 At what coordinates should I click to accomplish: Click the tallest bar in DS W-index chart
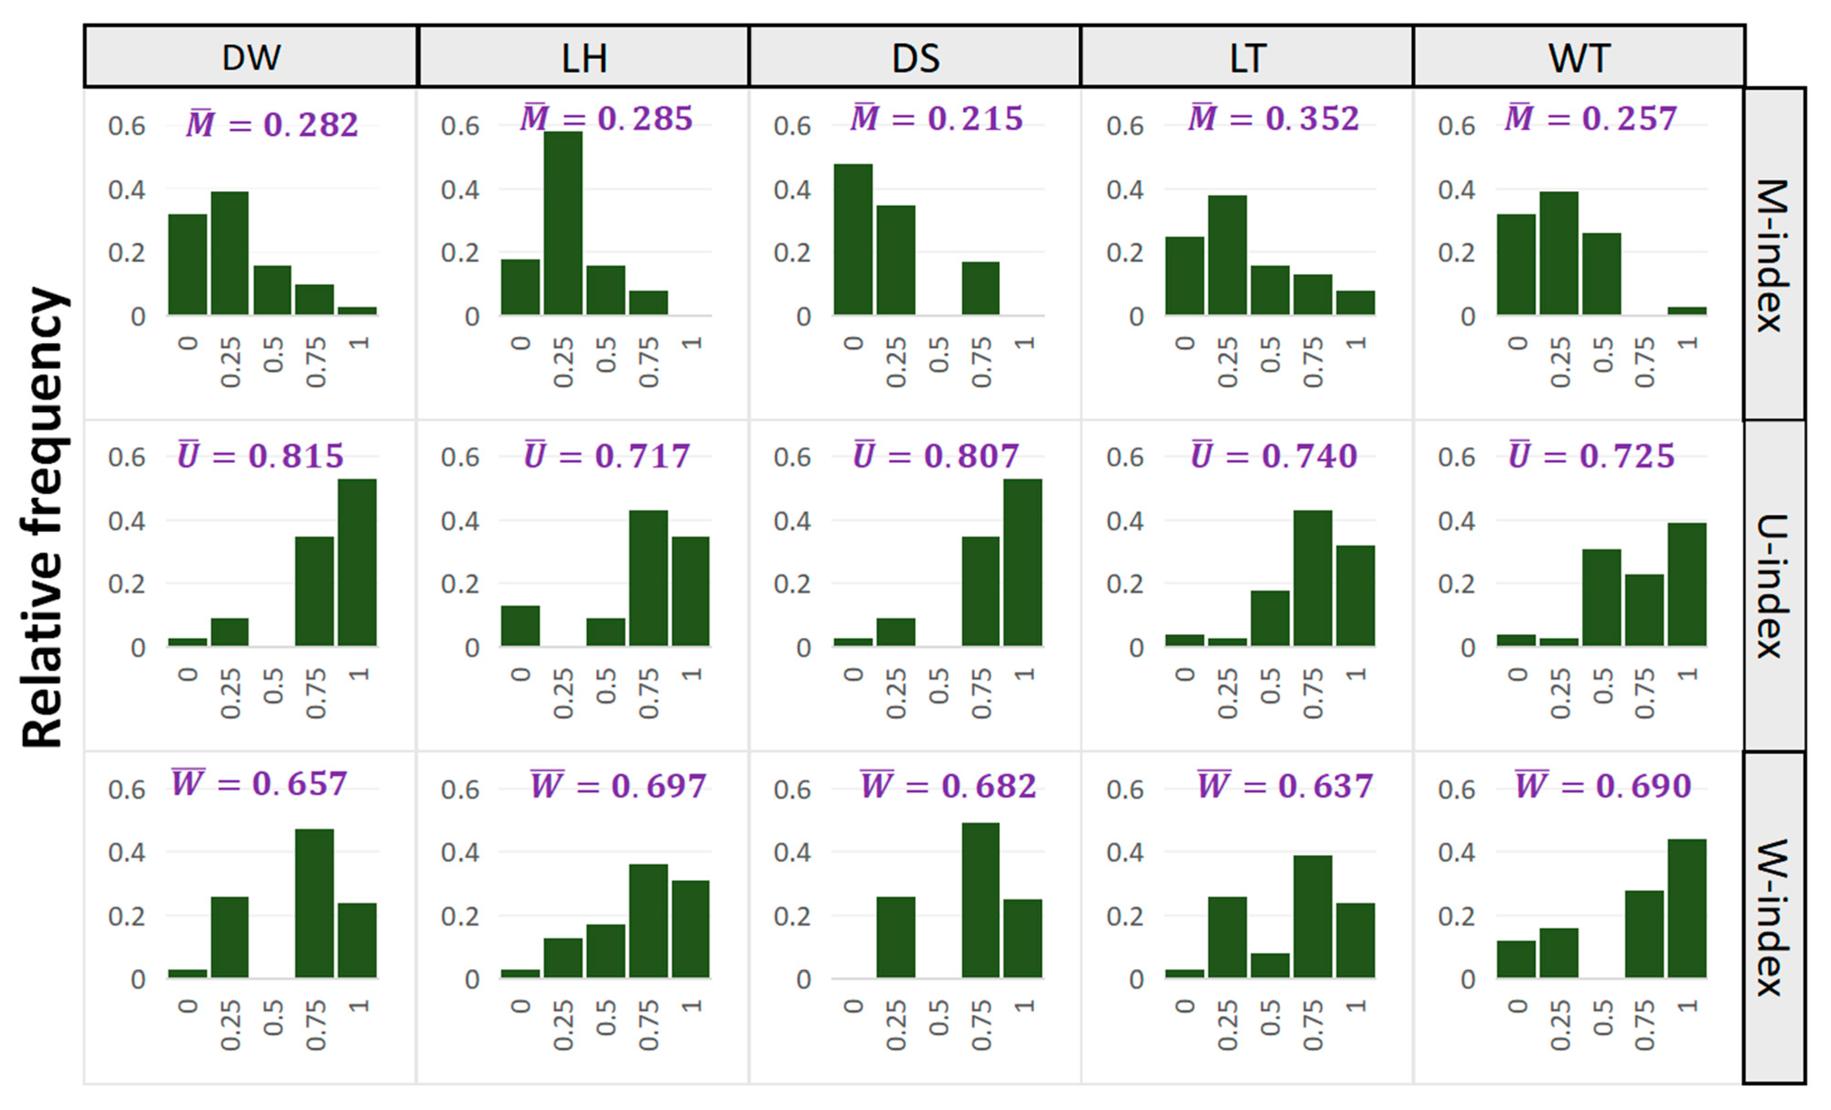[x=980, y=900]
